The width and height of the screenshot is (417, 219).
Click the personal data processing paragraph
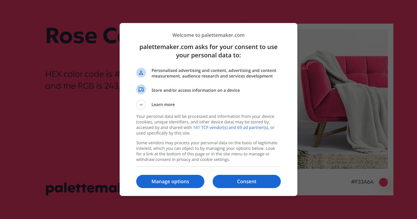point(206,125)
